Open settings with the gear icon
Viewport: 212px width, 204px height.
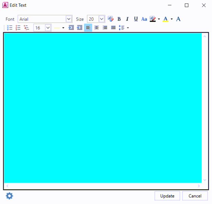coord(9,196)
